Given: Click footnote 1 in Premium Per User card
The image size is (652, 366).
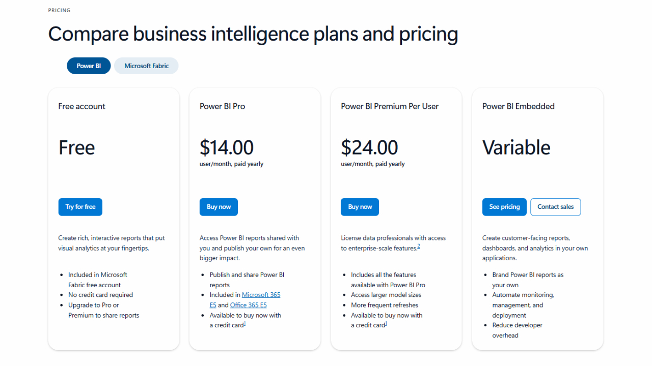Looking at the screenshot, I should tap(386, 324).
